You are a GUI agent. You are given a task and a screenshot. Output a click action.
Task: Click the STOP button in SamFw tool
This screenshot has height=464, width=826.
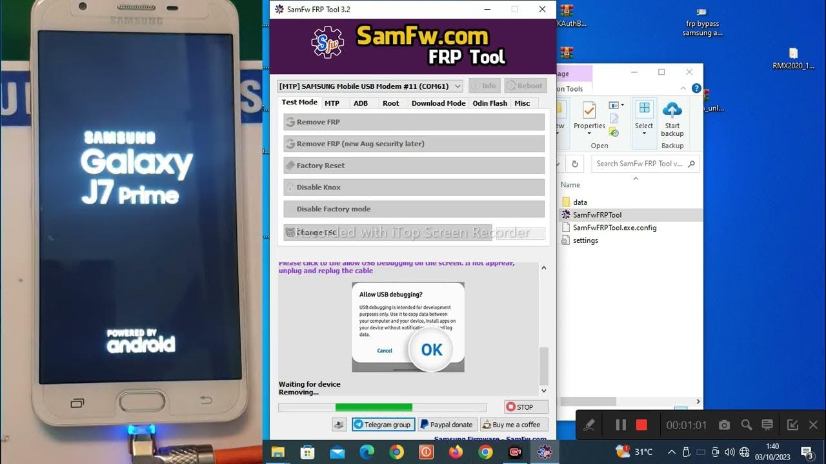click(x=526, y=407)
